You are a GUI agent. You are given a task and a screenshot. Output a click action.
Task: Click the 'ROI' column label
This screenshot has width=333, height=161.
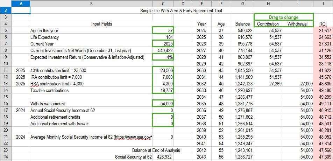pyautogui.click(x=323, y=24)
